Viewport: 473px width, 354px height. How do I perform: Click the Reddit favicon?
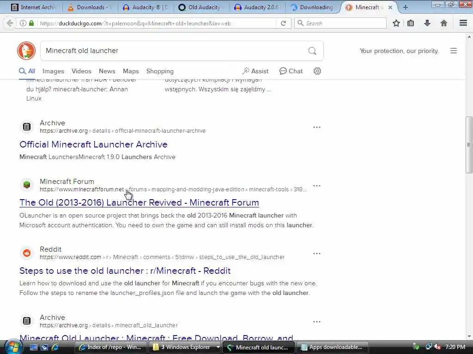[26, 253]
